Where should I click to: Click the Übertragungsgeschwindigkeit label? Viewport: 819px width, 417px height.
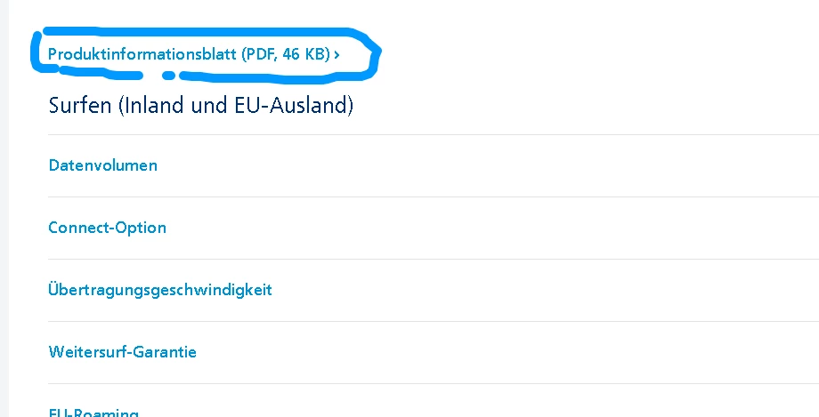click(x=160, y=290)
